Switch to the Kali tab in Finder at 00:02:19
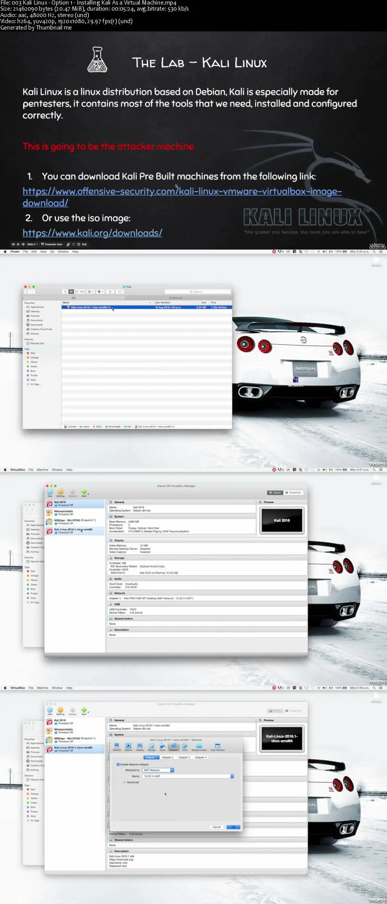Image resolution: width=387 pixels, height=904 pixels. (74, 298)
